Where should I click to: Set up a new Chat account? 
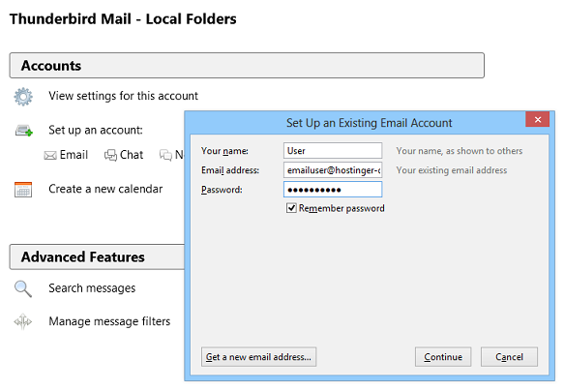click(x=132, y=155)
